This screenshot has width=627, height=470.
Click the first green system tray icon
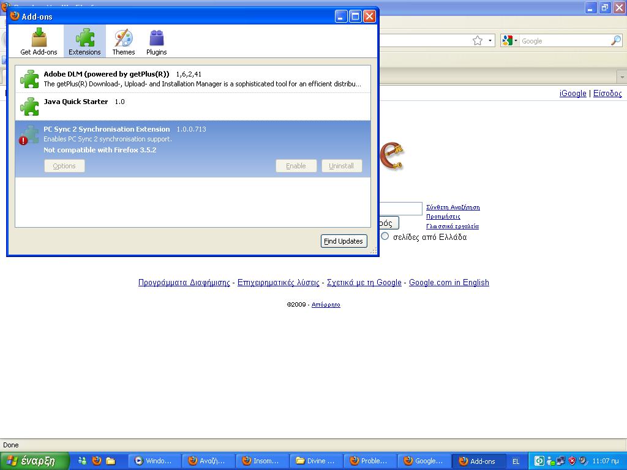coord(539,461)
